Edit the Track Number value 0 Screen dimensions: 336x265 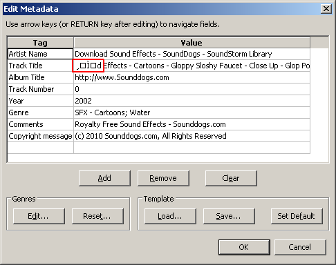192,89
